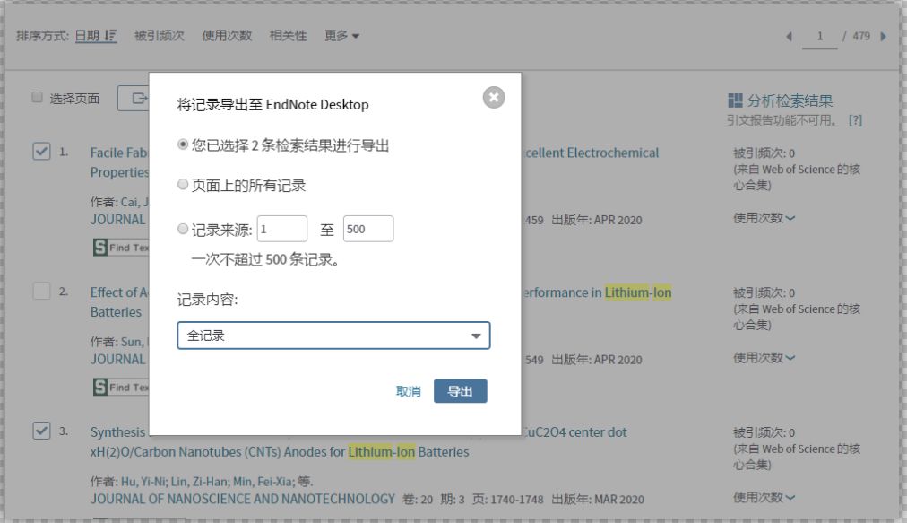Uncheck the checkbox for record 3

pos(41,431)
